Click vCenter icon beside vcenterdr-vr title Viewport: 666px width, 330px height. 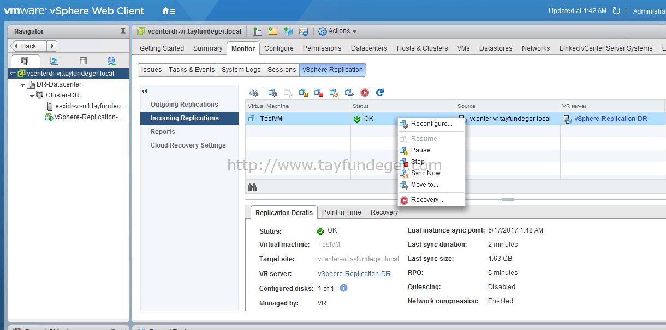141,32
